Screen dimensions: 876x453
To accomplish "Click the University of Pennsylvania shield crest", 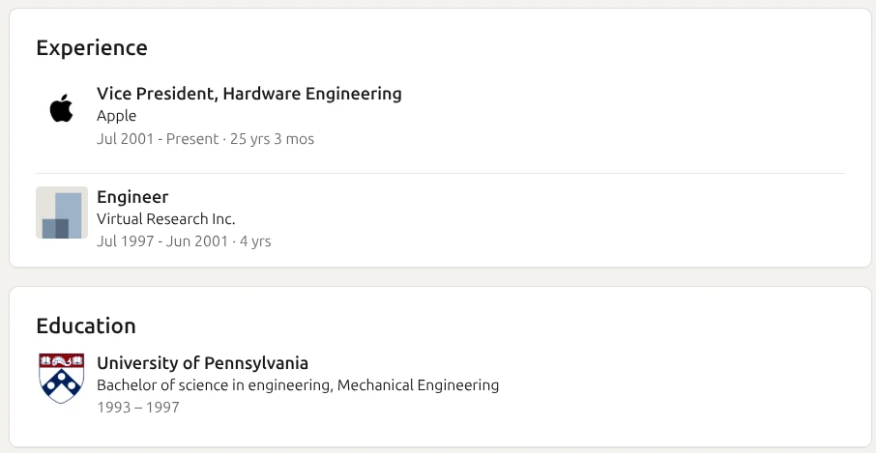I will 62,378.
